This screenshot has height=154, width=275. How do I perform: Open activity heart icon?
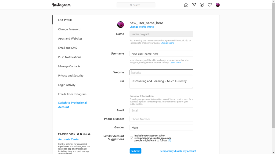pyautogui.click(x=210, y=5)
